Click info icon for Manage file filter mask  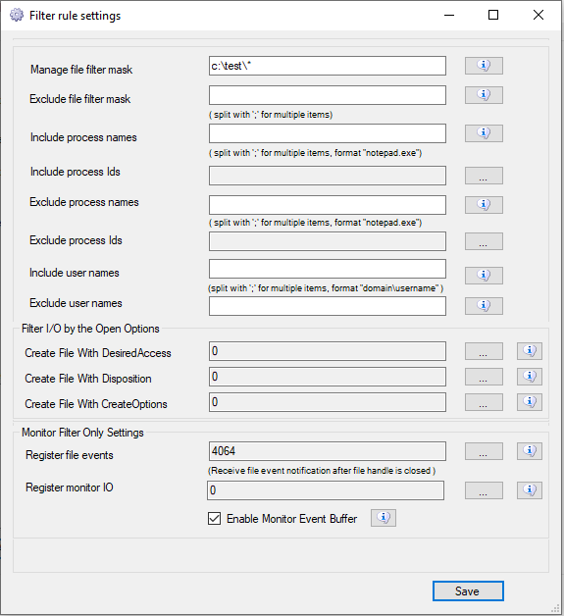[x=484, y=65]
